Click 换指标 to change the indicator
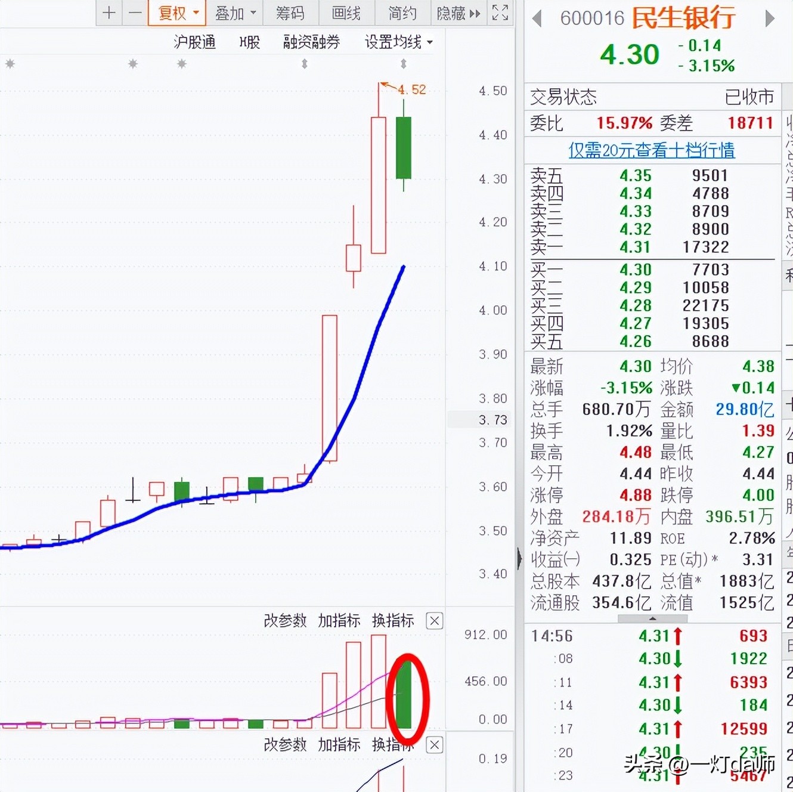 coord(393,621)
